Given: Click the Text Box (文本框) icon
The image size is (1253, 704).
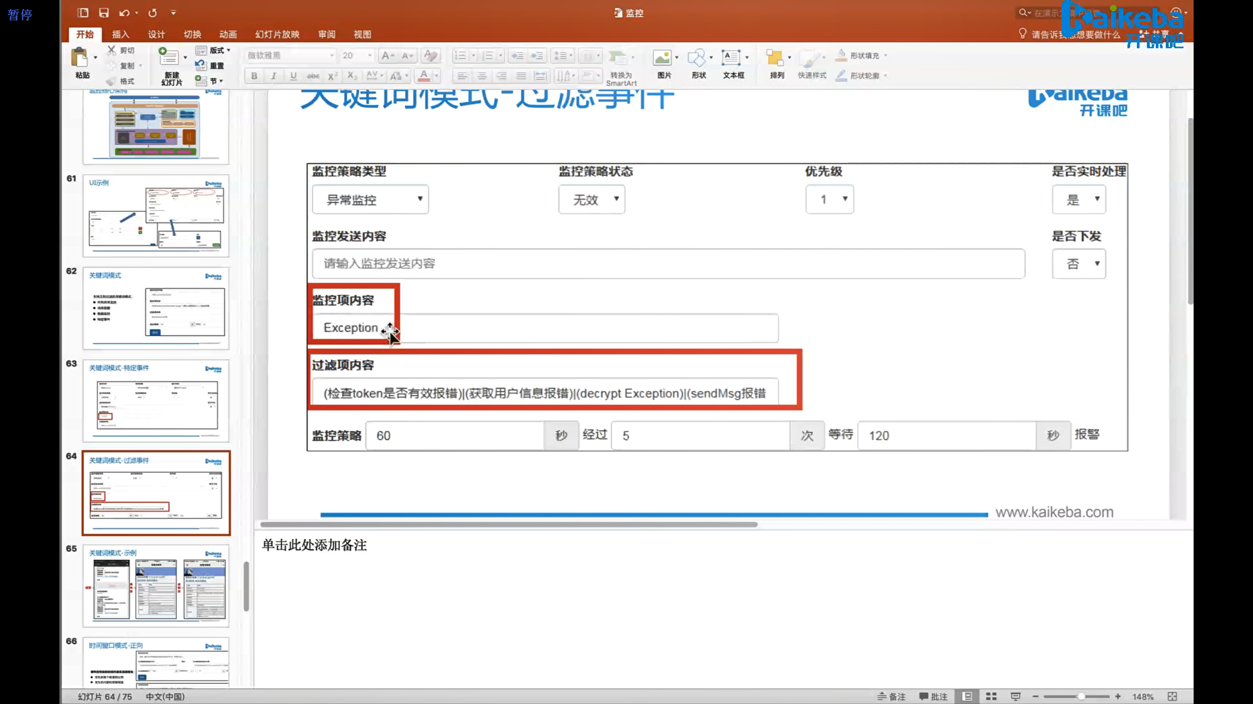Looking at the screenshot, I should pyautogui.click(x=732, y=59).
